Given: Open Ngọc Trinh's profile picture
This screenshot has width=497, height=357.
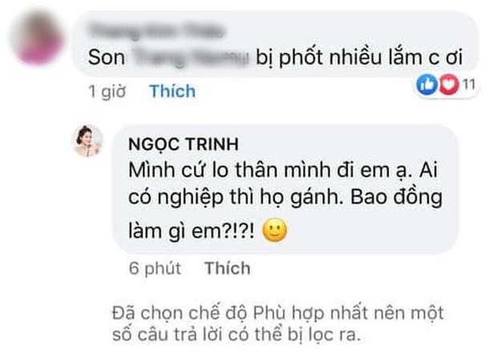Looking at the screenshot, I should coord(87,142).
